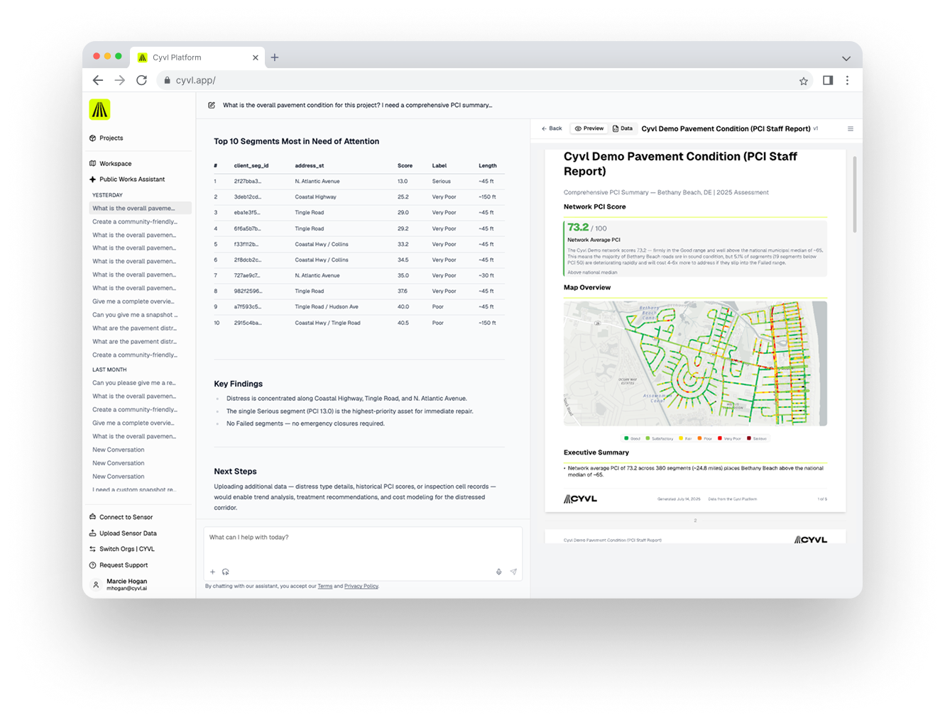Open first 'Create a community-friendly...' chat under Yesterday
945x722 pixels.
pyautogui.click(x=135, y=222)
